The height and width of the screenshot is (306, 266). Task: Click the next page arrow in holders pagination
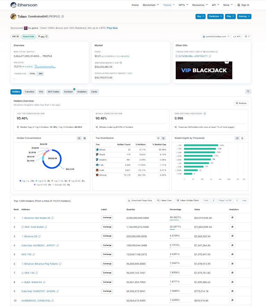coord(237,200)
